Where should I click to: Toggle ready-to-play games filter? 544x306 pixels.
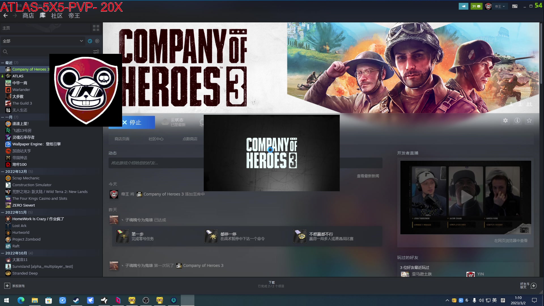pyautogui.click(x=97, y=41)
